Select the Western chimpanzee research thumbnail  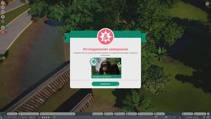tap(106, 68)
